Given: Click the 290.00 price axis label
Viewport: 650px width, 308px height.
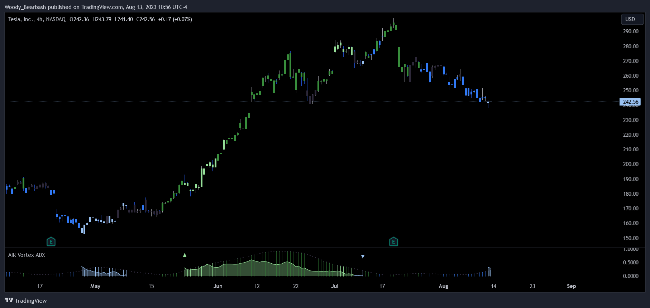Looking at the screenshot, I should tap(631, 31).
